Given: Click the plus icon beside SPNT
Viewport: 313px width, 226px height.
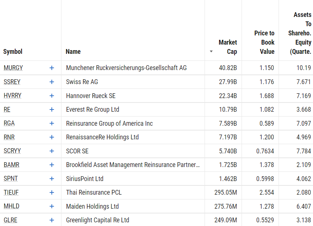Looking at the screenshot, I should pos(52,179).
